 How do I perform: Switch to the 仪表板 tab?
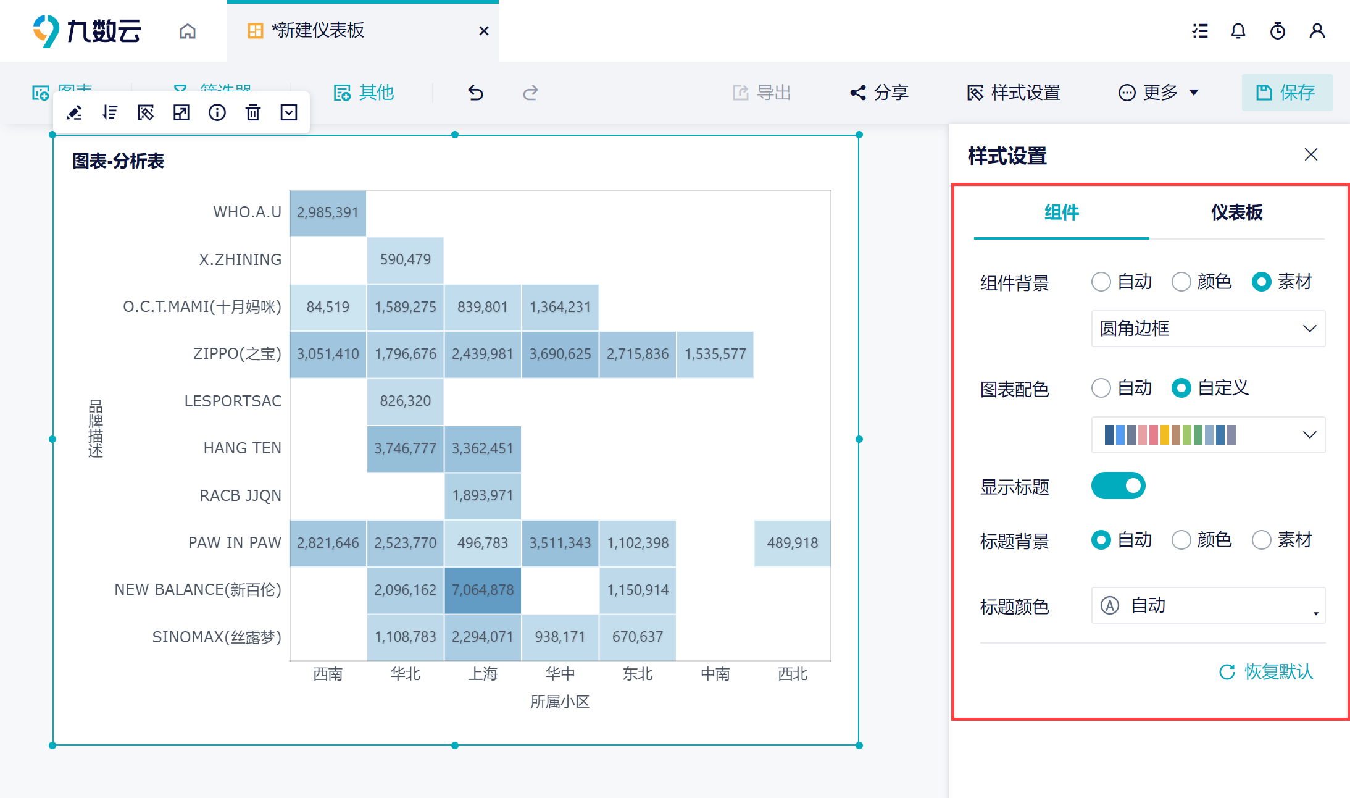pyautogui.click(x=1236, y=212)
